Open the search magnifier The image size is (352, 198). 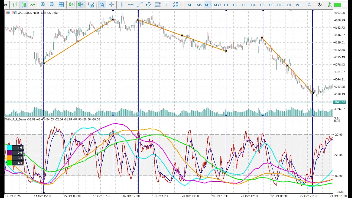[309, 5]
